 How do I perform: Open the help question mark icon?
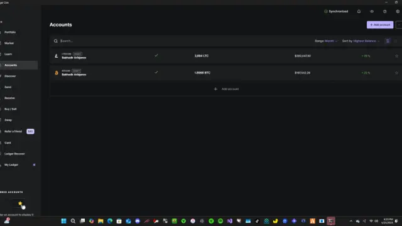point(385,11)
